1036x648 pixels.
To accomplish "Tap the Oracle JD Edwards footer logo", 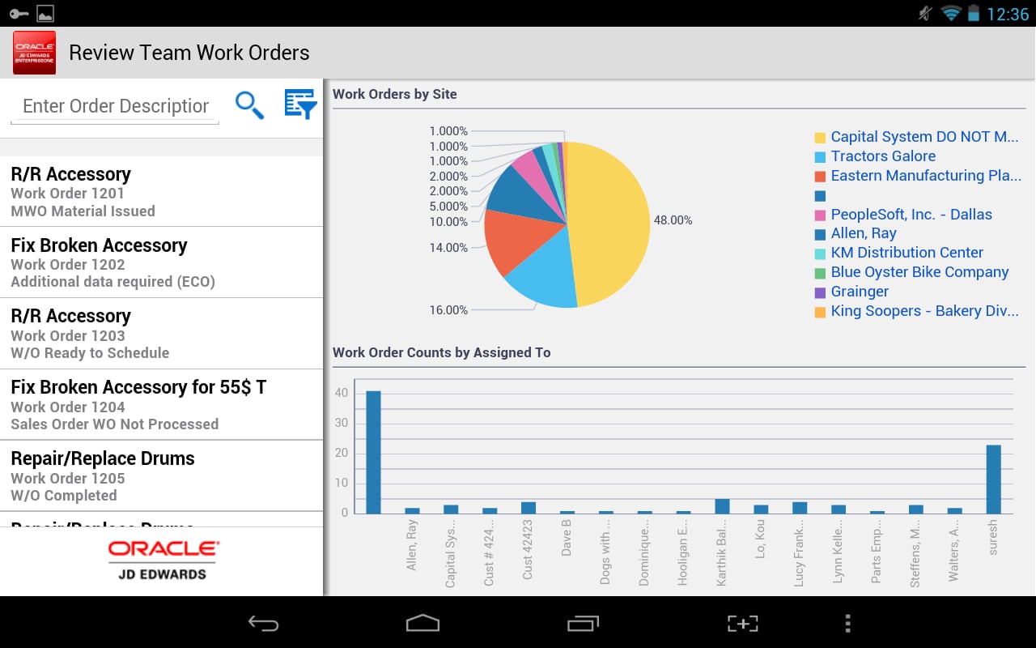I will (163, 561).
